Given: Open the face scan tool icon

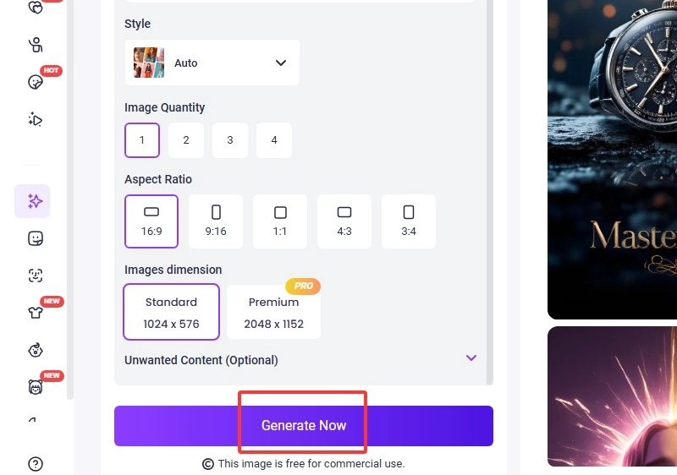Looking at the screenshot, I should click(x=35, y=276).
